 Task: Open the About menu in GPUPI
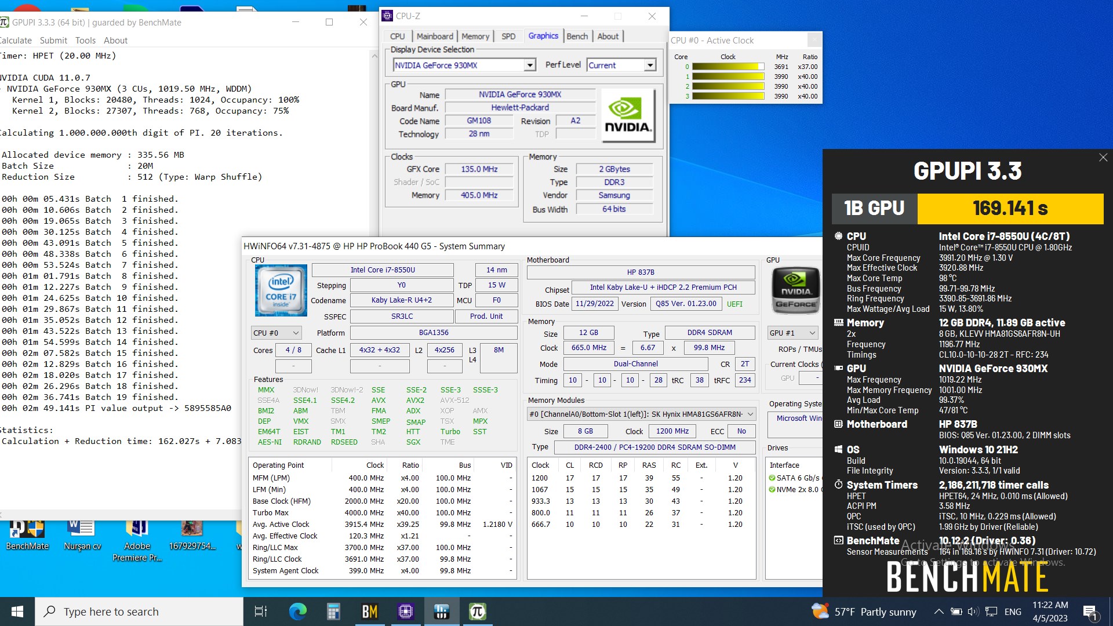pyautogui.click(x=115, y=40)
